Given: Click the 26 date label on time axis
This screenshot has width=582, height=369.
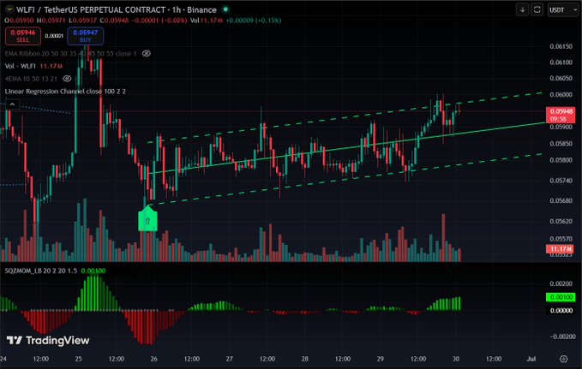Looking at the screenshot, I should [153, 359].
